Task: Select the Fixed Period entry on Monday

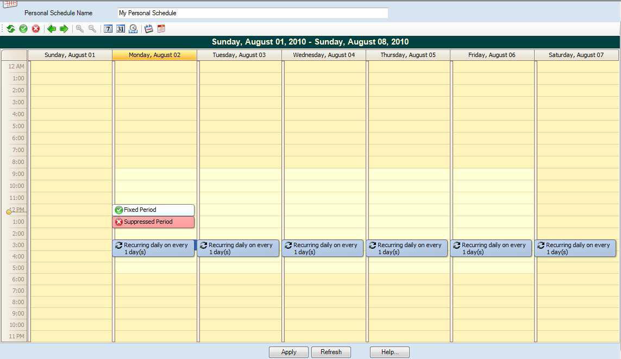Action: (153, 210)
